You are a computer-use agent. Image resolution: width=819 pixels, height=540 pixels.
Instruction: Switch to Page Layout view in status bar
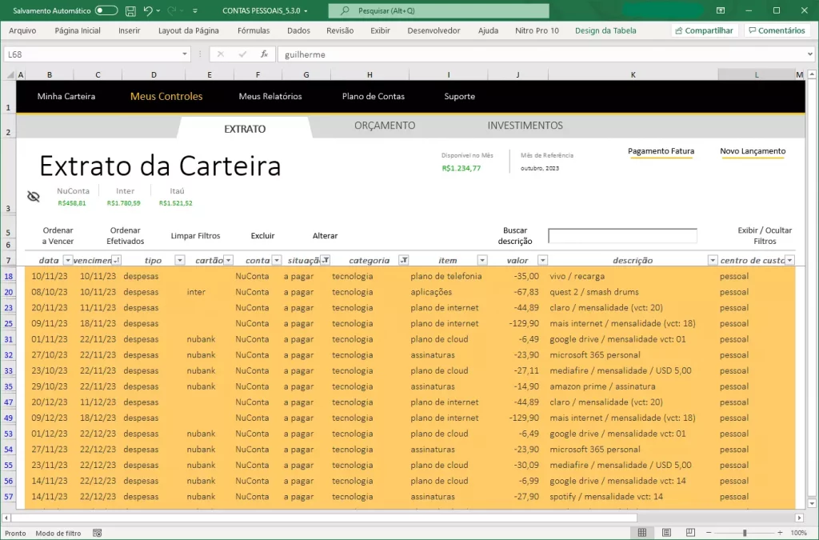[x=666, y=533]
